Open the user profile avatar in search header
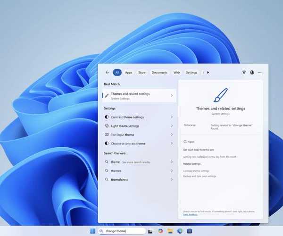The image size is (283, 236). coord(252,72)
